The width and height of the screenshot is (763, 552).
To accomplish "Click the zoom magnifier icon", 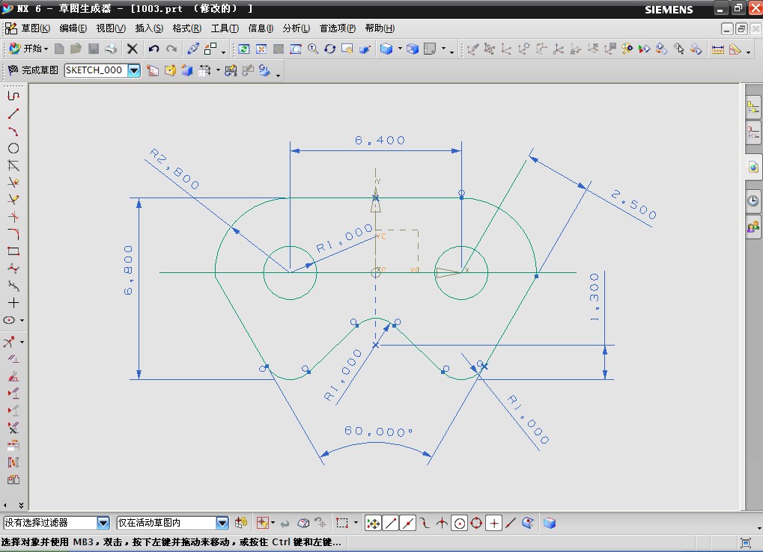I will pyautogui.click(x=312, y=49).
